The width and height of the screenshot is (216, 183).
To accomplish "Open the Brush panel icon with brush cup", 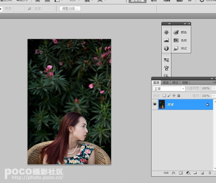I will tap(166, 68).
